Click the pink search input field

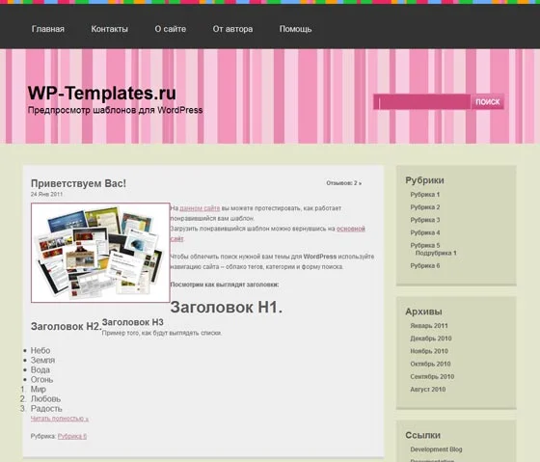click(x=422, y=101)
